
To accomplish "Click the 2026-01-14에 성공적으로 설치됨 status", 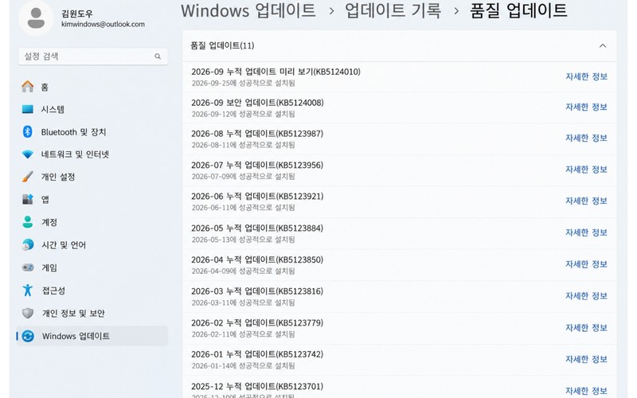I will pos(243,366).
